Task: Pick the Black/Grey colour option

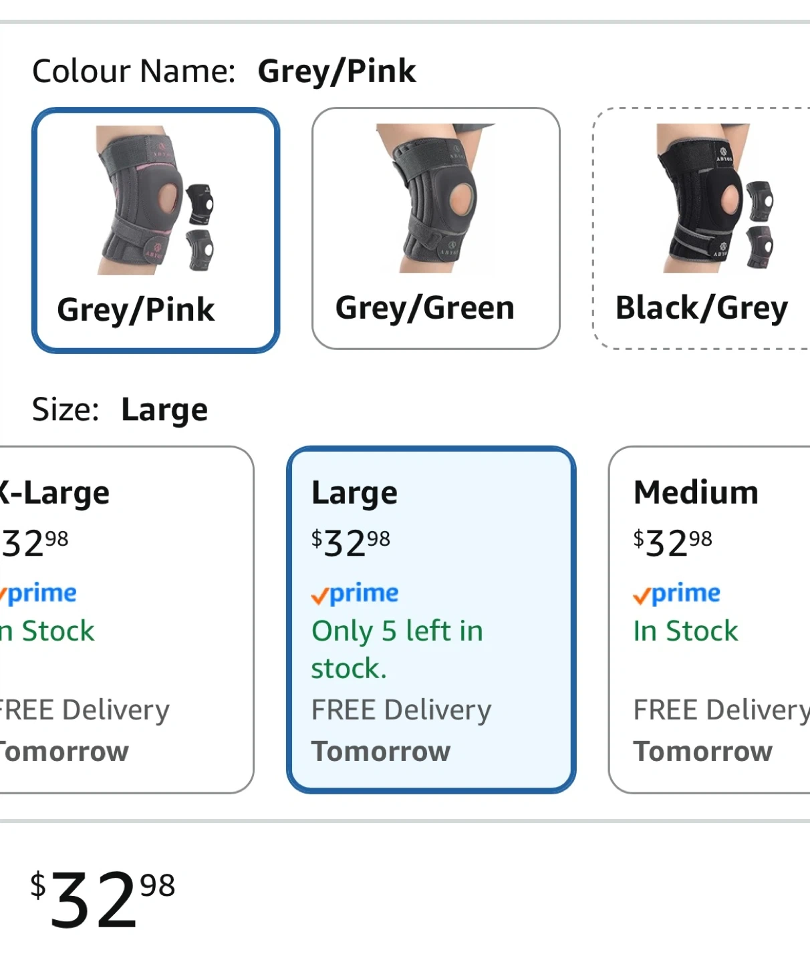Action: pyautogui.click(x=702, y=228)
